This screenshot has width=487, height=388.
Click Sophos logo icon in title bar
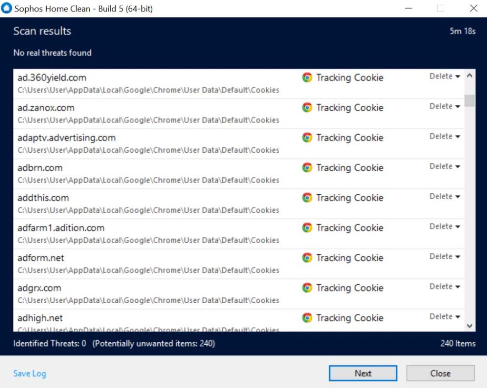click(x=7, y=9)
